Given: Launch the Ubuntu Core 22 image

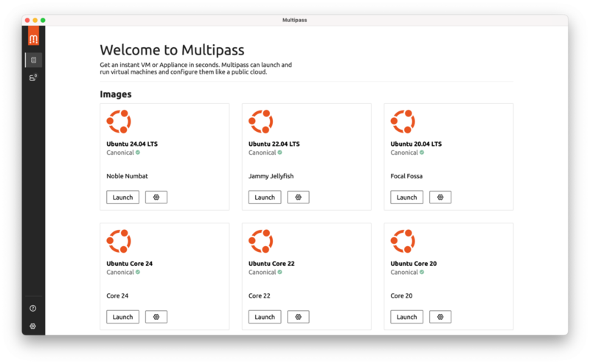Looking at the screenshot, I should [x=265, y=317].
